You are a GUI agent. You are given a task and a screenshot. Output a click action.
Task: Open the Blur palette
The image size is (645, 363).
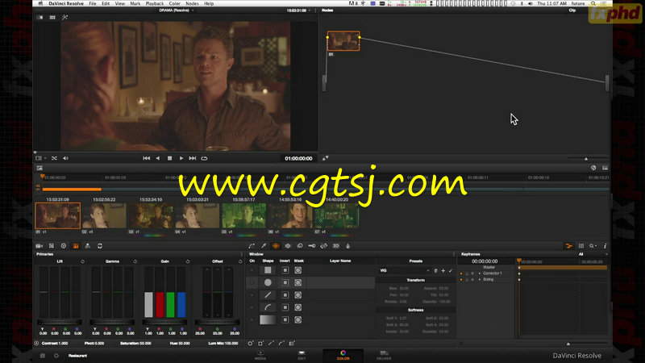[300, 246]
